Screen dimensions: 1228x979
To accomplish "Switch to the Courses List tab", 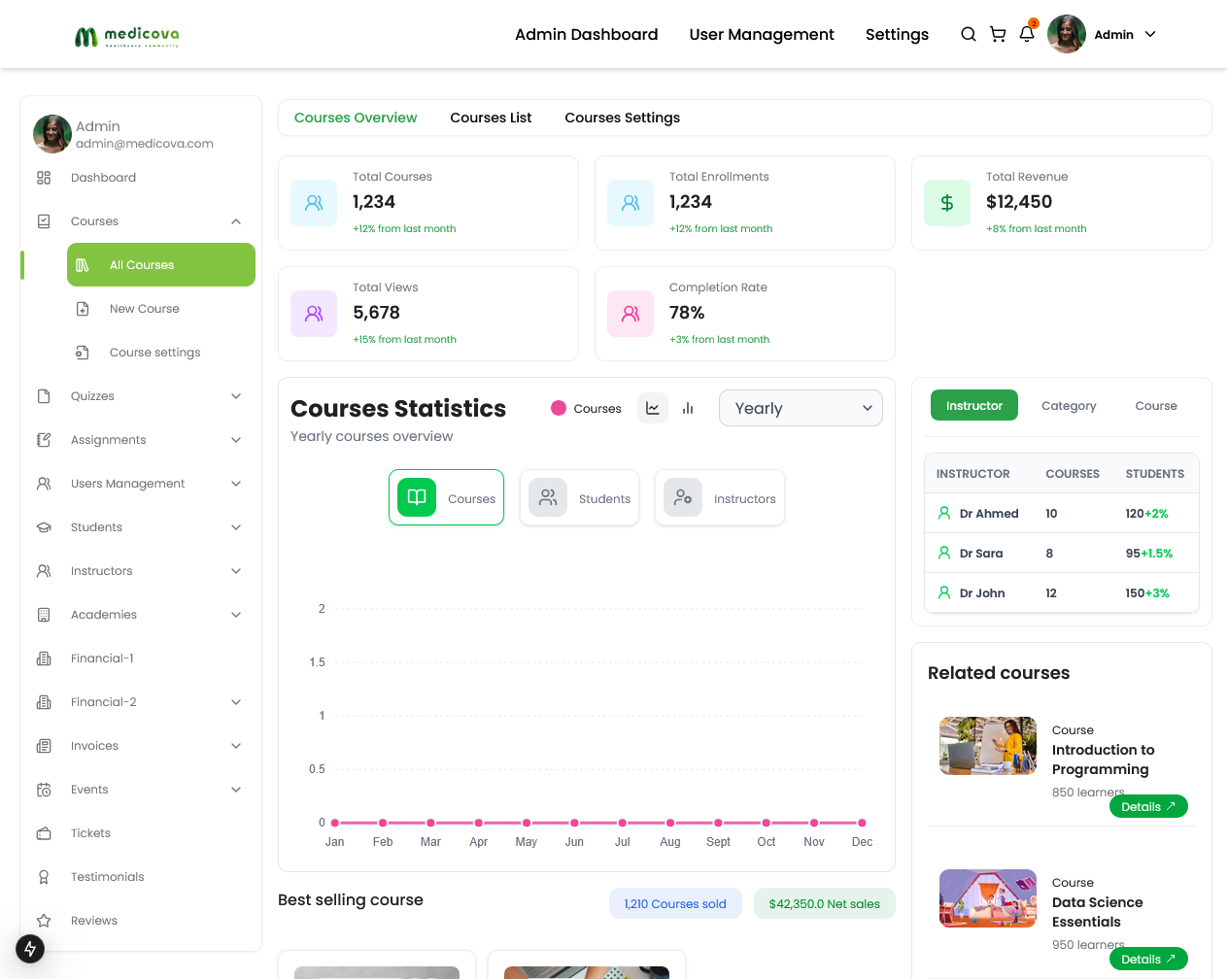I will click(x=491, y=118).
